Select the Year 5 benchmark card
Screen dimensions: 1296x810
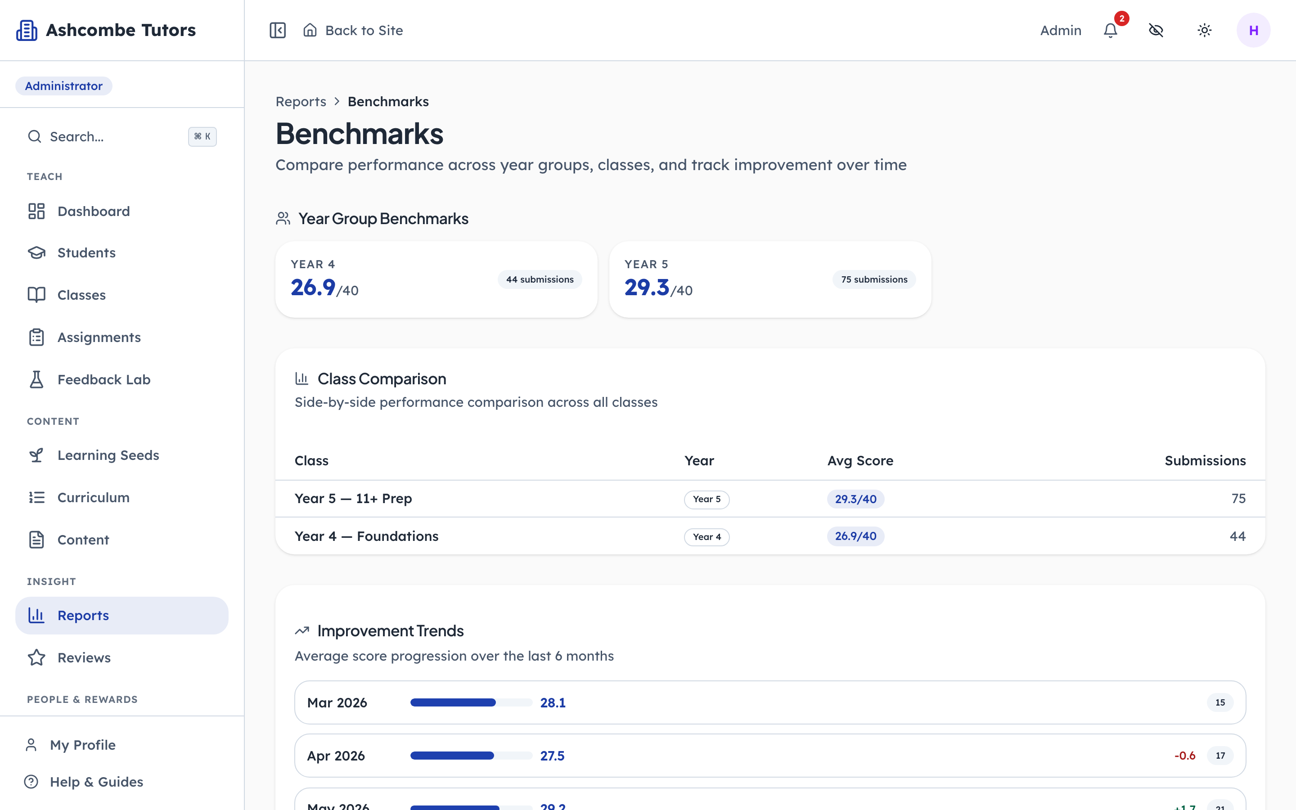pos(769,279)
